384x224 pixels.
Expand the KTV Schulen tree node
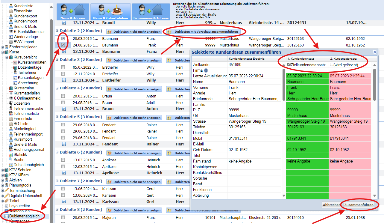[x=3, y=170]
